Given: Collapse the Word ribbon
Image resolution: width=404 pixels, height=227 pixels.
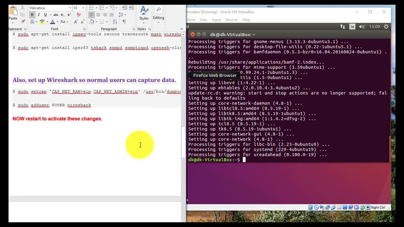Looking at the screenshot, I should [181, 29].
